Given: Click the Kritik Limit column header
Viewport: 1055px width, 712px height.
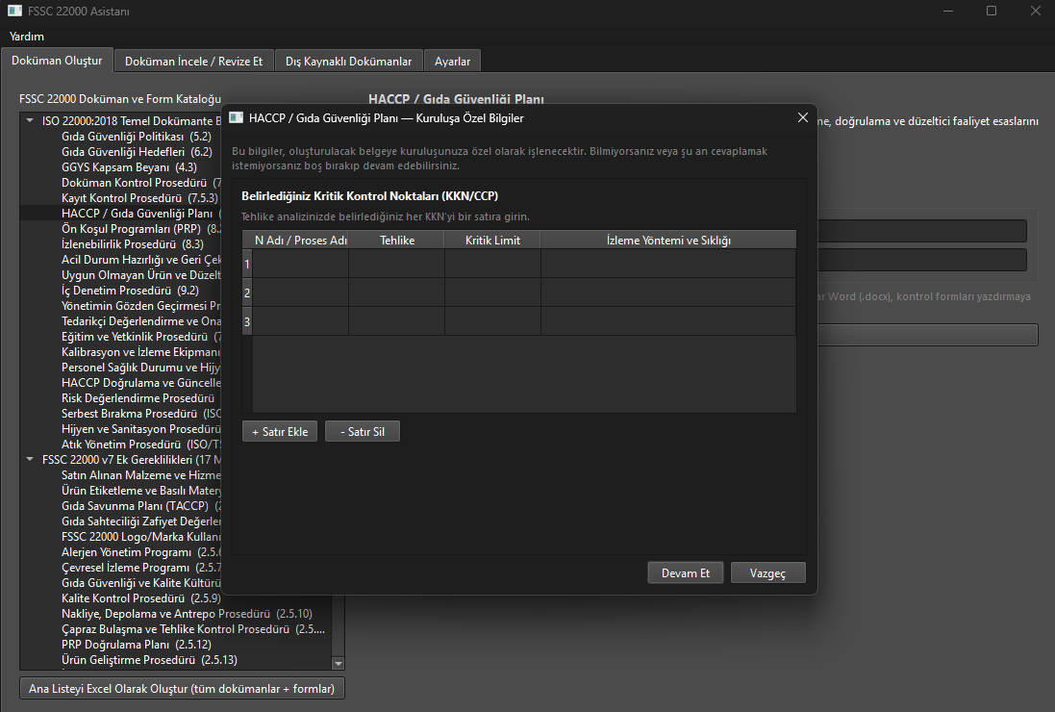Looking at the screenshot, I should pos(492,241).
